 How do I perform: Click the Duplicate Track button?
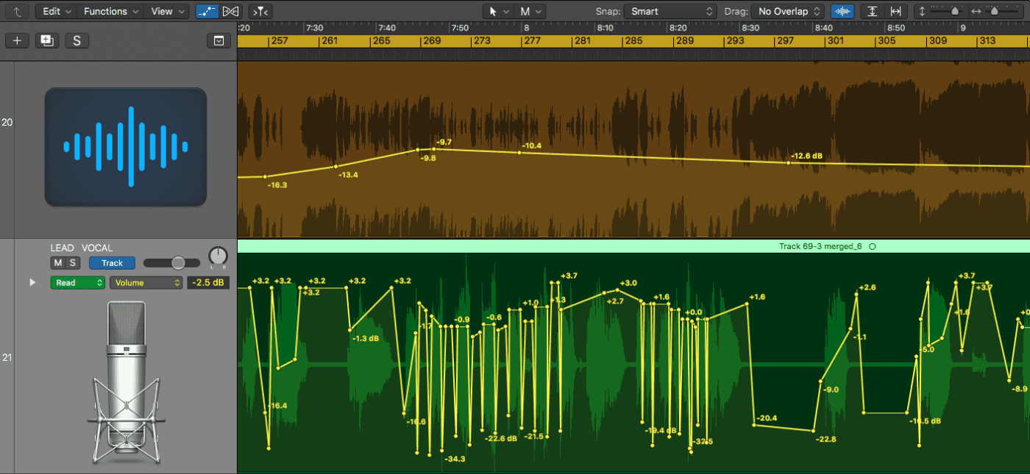(48, 40)
